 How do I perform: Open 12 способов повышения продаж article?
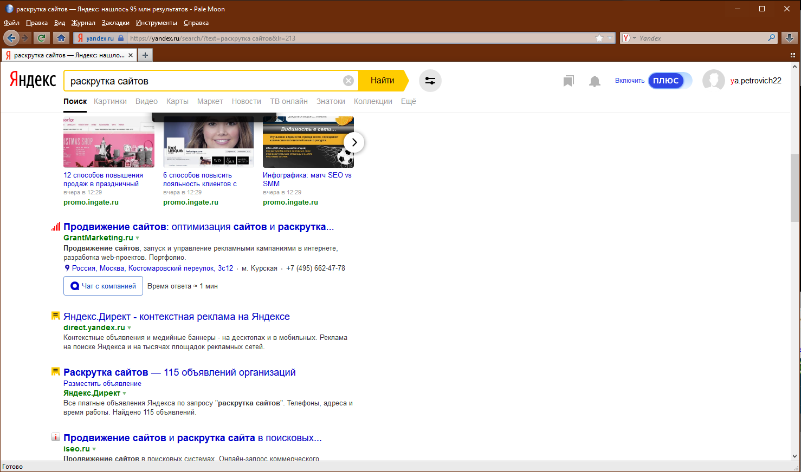(103, 179)
